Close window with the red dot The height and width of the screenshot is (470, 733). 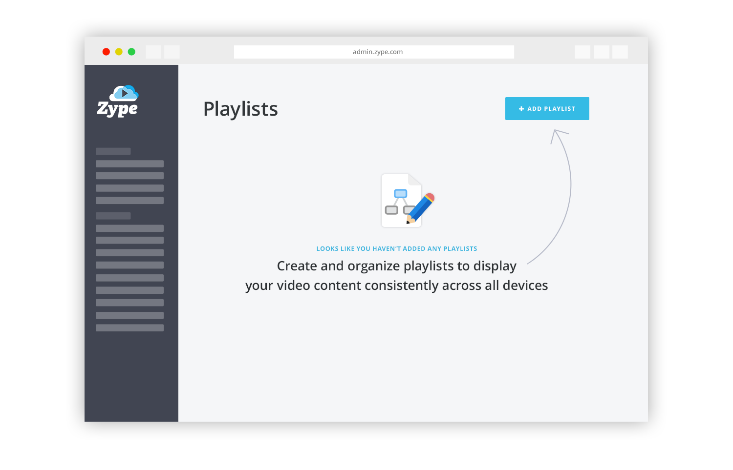(x=106, y=52)
